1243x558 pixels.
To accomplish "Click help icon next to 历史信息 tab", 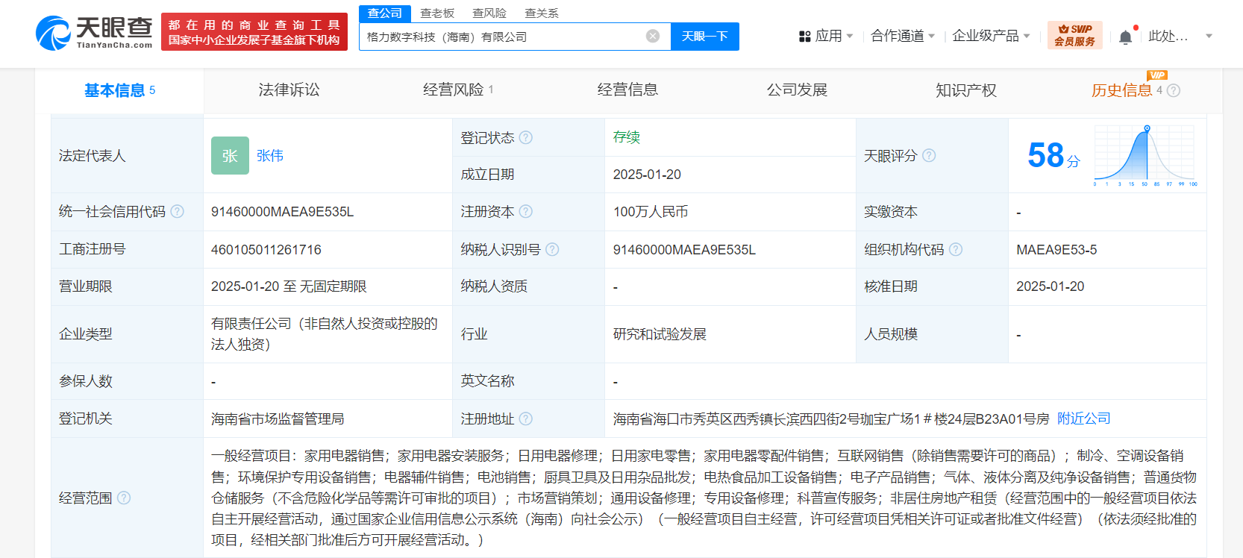I will click(x=1174, y=90).
